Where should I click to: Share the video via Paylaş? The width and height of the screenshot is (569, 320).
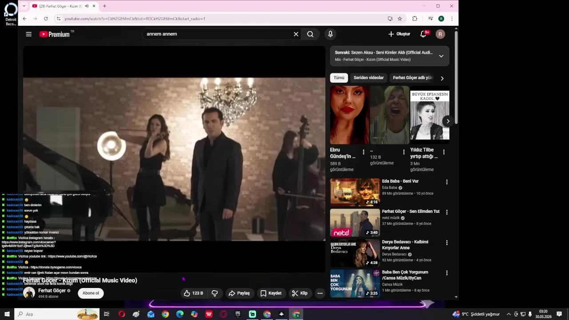[x=239, y=293]
